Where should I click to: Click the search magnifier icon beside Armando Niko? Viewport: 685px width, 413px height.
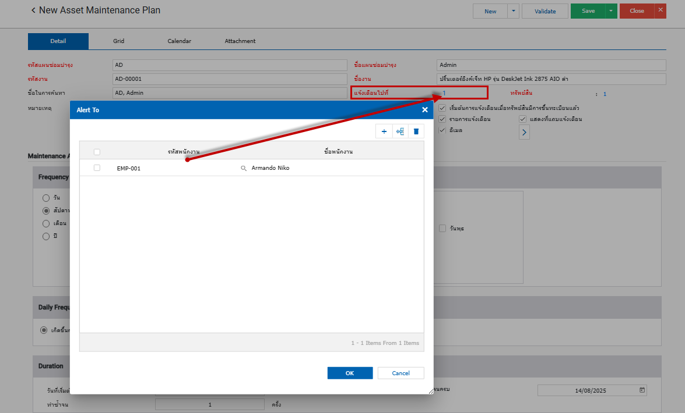[244, 168]
